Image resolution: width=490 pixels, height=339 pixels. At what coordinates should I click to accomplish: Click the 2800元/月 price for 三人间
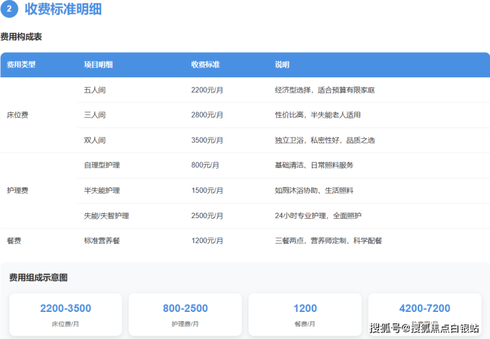[207, 115]
